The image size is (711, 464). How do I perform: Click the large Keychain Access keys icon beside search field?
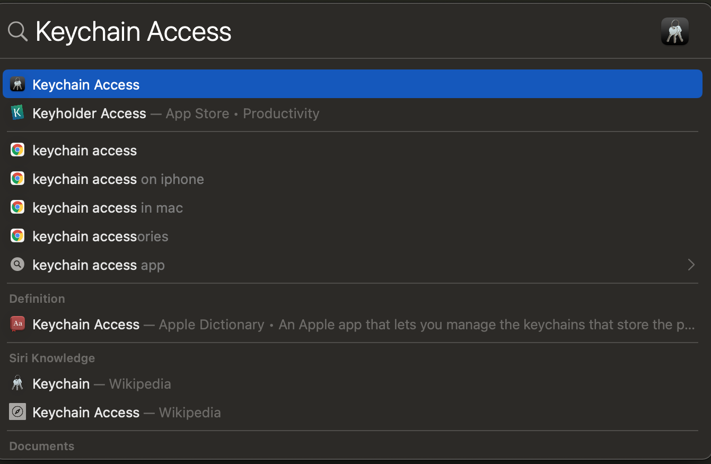coord(674,31)
